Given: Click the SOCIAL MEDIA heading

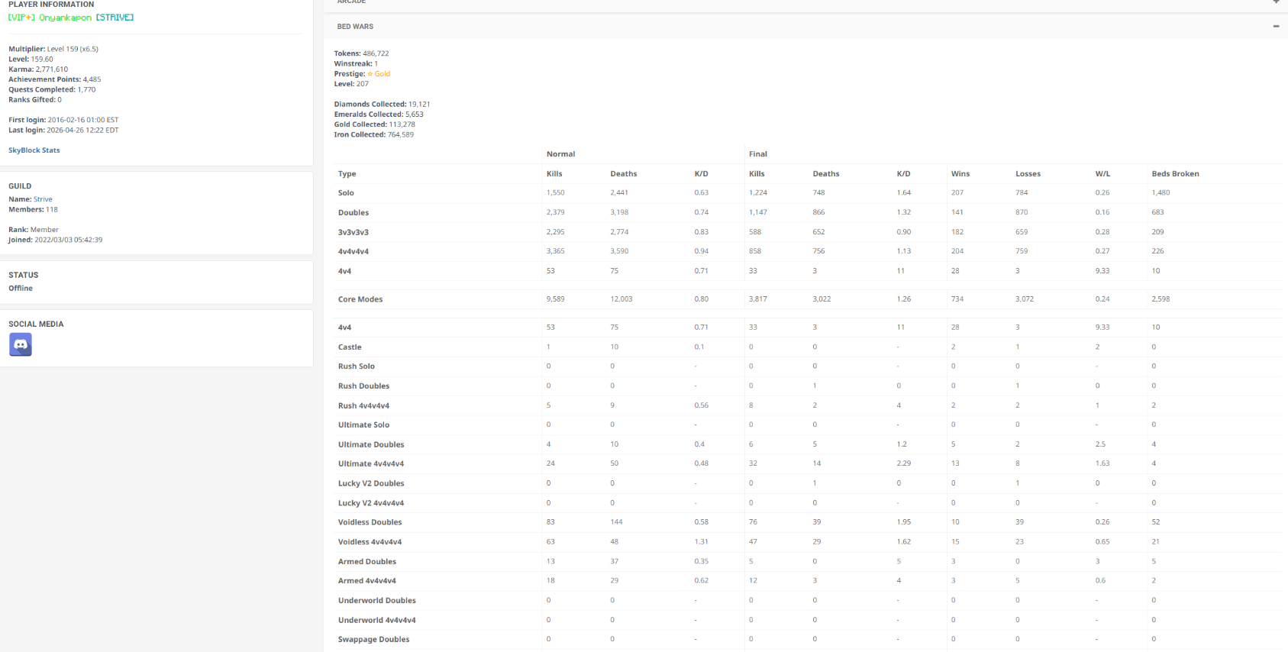Looking at the screenshot, I should click(x=36, y=324).
